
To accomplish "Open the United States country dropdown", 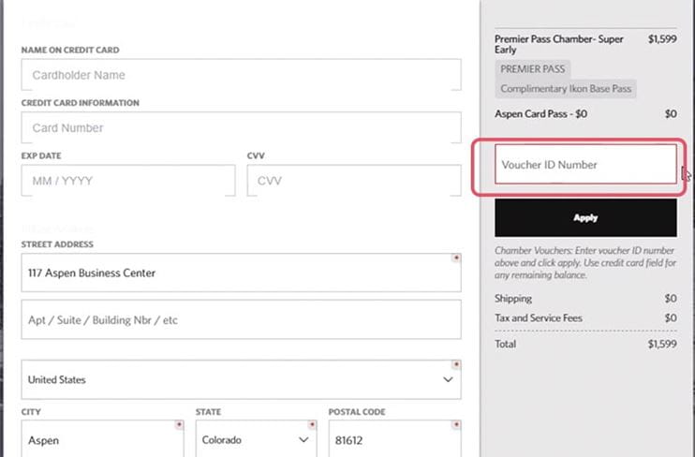I will (240, 380).
